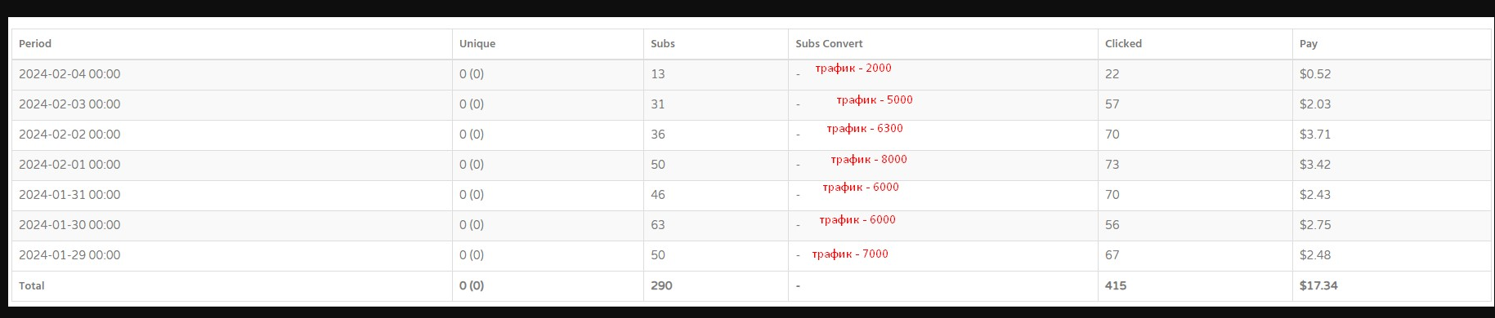The height and width of the screenshot is (318, 1495).
Task: Click the 2024-02-03 00:00 period cell
Action: [x=69, y=104]
